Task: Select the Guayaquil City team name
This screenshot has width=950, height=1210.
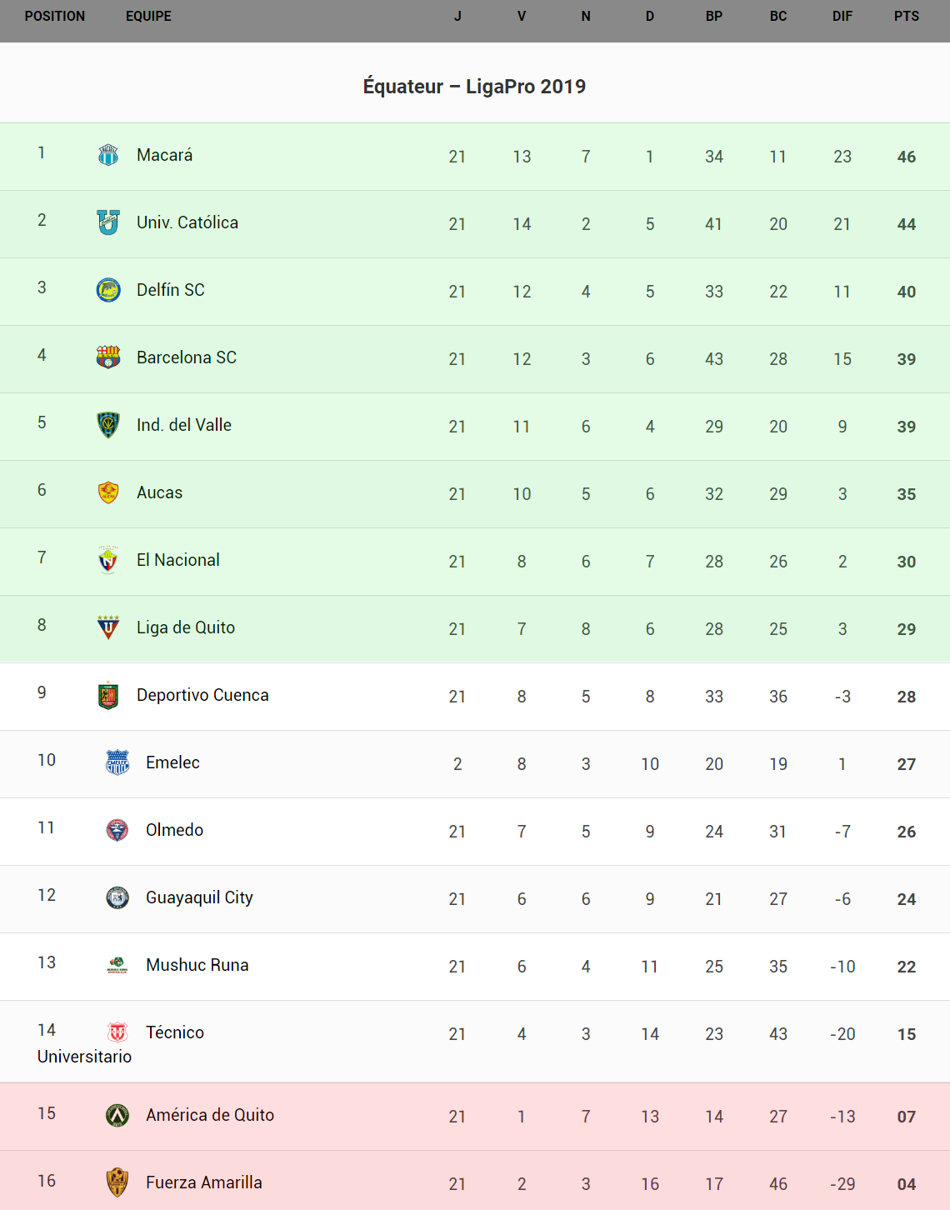Action: click(199, 897)
